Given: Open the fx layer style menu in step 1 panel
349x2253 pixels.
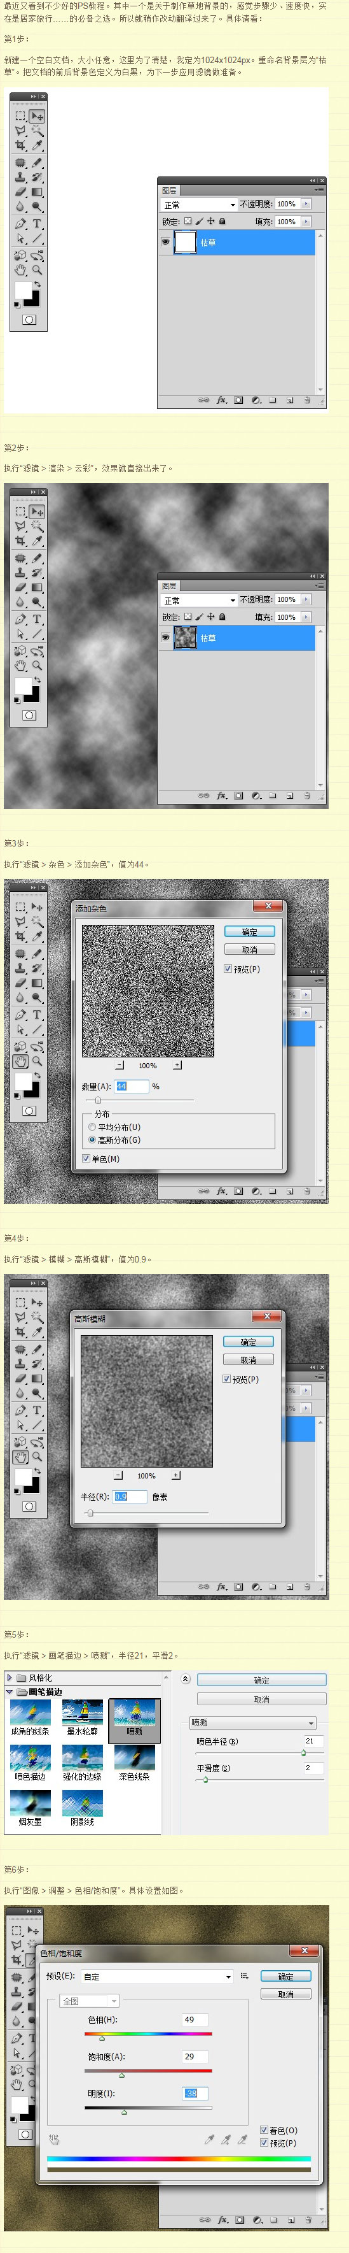Looking at the screenshot, I should click(x=222, y=401).
